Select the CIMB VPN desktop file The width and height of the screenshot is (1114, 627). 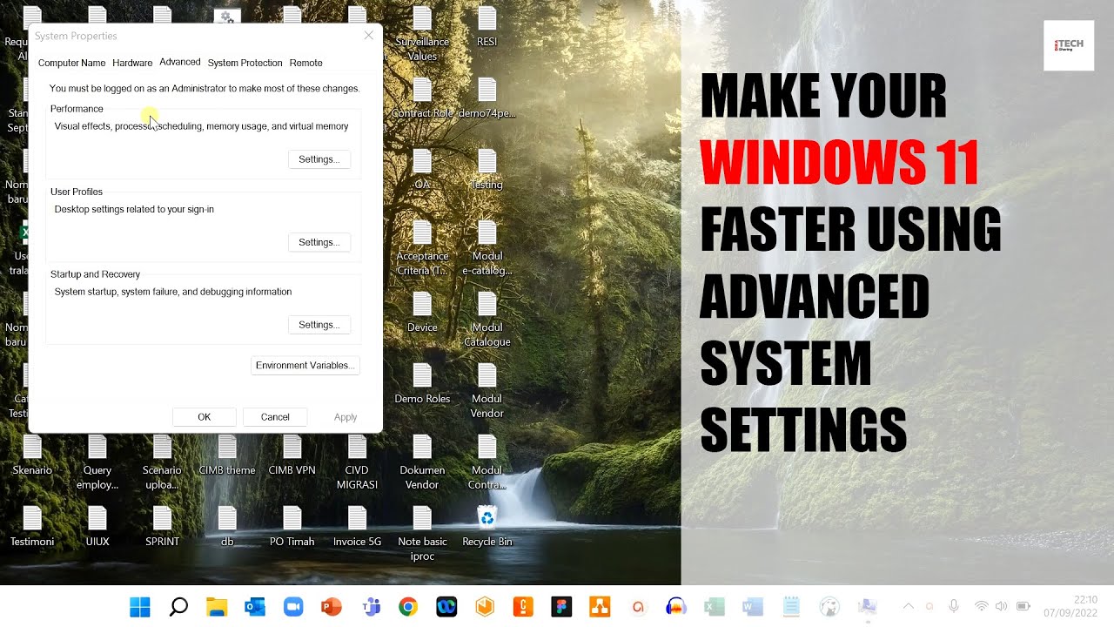click(292, 455)
